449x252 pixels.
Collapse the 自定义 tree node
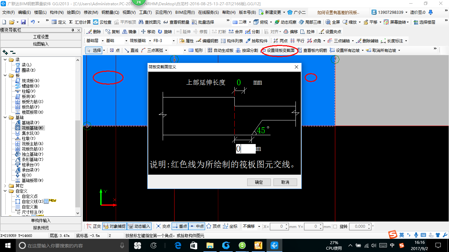[5, 191]
